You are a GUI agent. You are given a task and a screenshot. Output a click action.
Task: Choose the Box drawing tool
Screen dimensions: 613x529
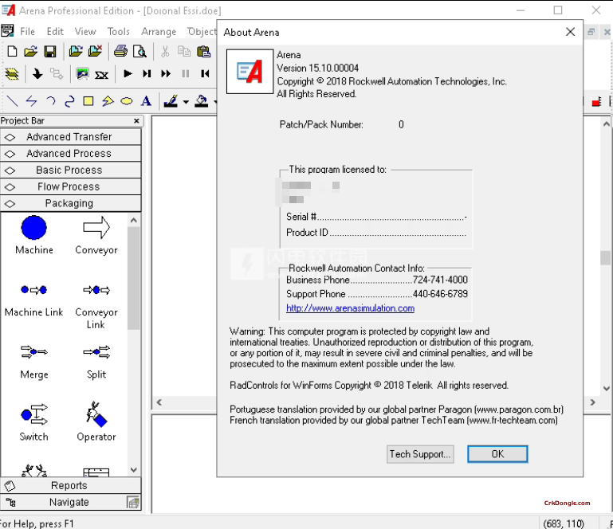point(88,101)
